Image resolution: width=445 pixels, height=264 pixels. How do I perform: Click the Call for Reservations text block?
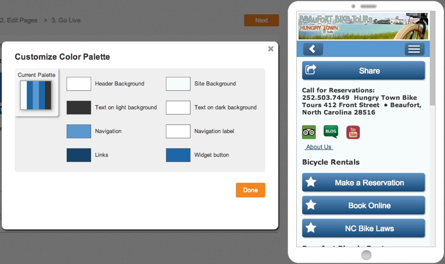click(x=362, y=101)
